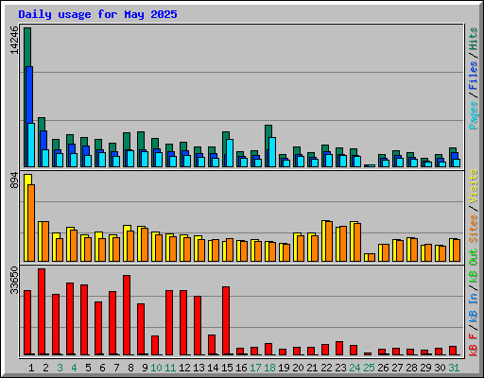
Task: Click the cyan 'Pages' legend label
Action: (x=474, y=115)
